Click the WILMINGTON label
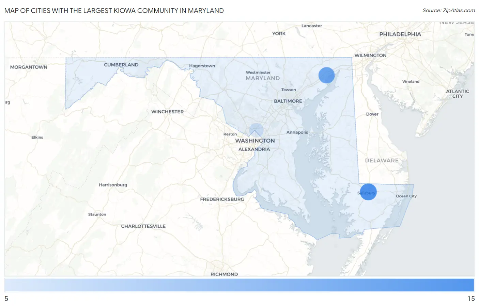Image resolution: width=479 pixels, height=306 pixels. [370, 55]
